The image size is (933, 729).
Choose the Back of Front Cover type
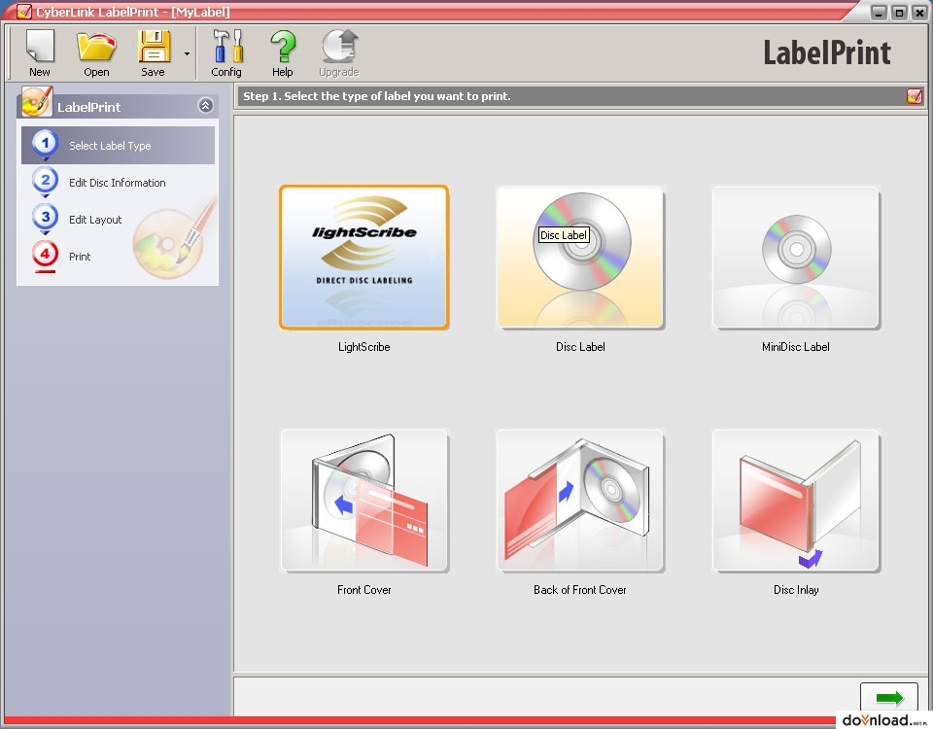[580, 501]
